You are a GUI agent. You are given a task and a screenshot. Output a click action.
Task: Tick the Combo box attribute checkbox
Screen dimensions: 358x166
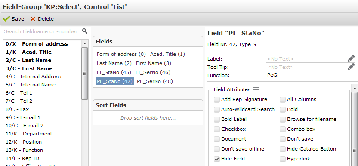[x=283, y=129]
